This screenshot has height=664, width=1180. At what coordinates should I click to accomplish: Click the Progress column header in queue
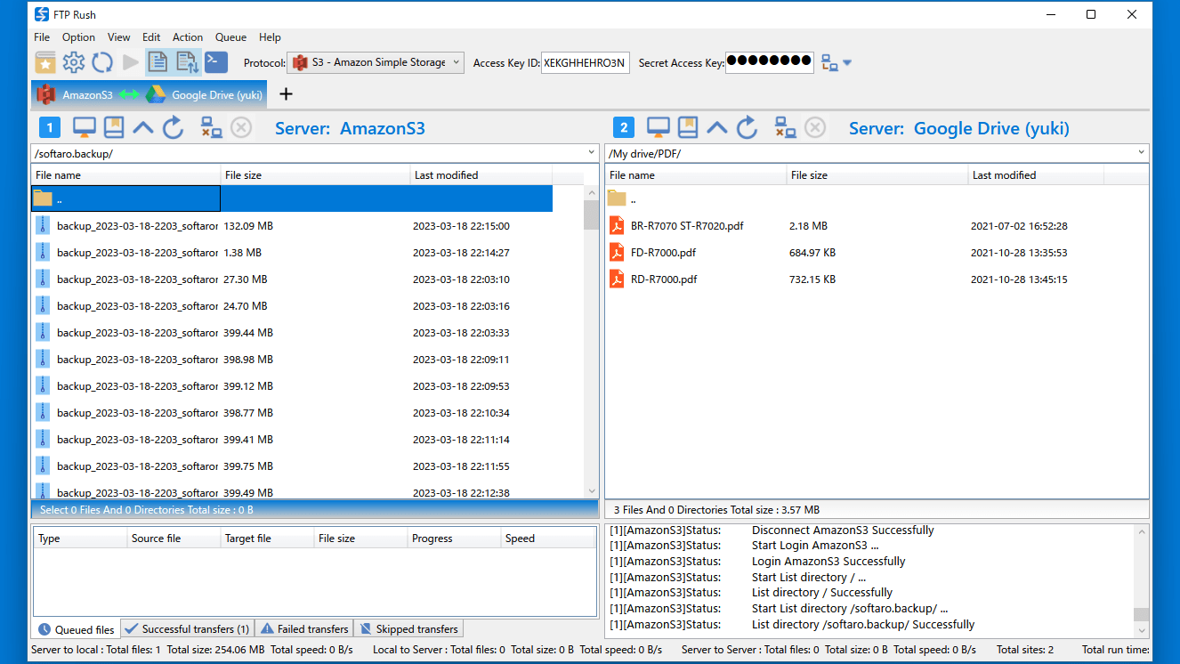click(x=454, y=538)
